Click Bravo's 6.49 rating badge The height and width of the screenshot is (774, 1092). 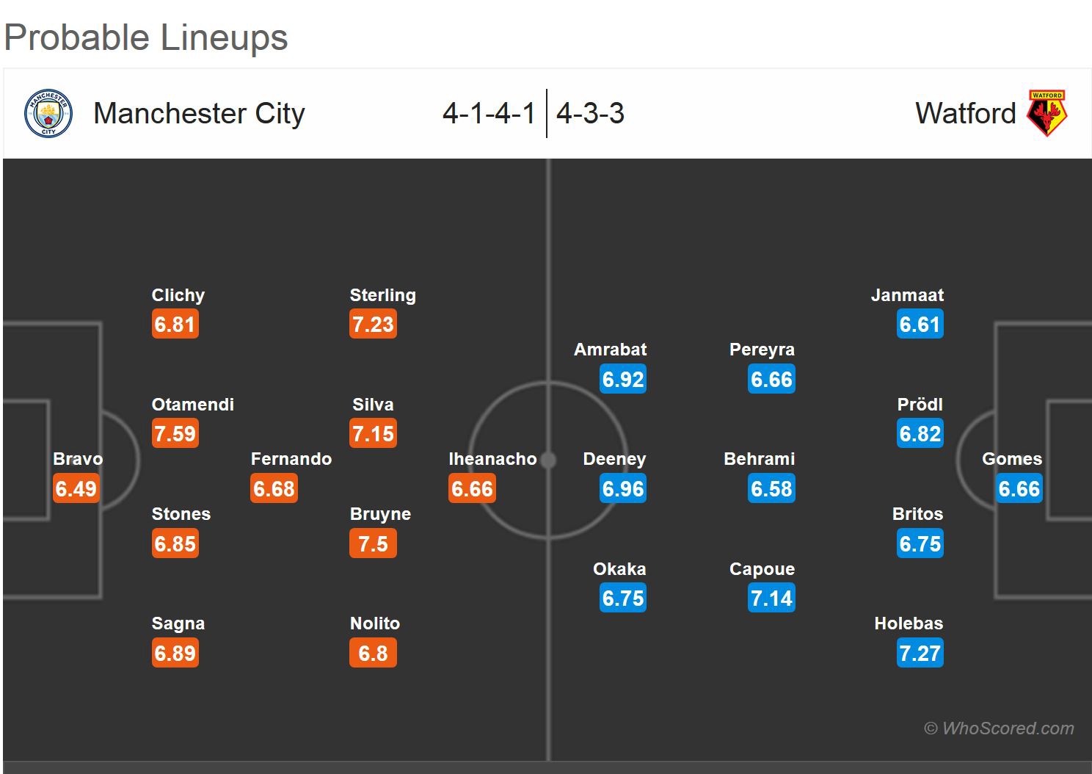tap(76, 489)
